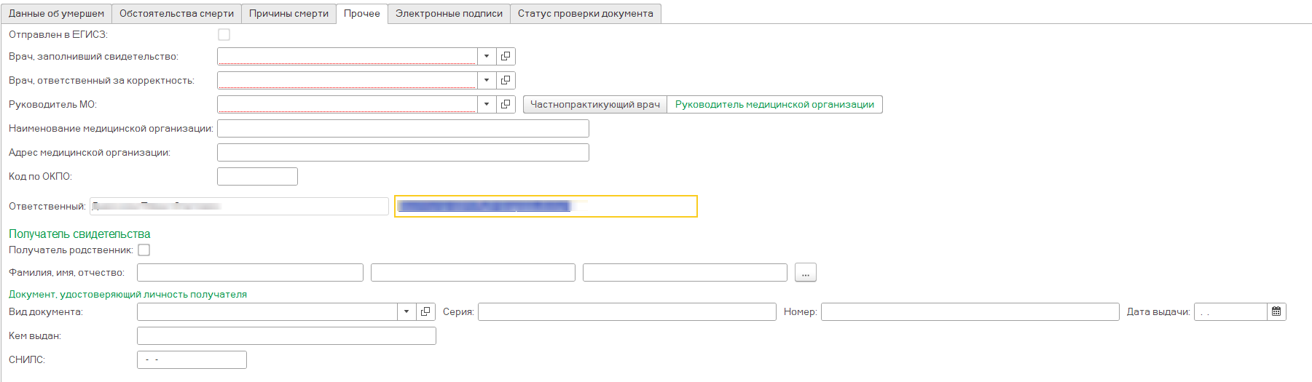Open form icon beside 'Руководитель МО' field
1312x382 pixels.
[x=506, y=105]
